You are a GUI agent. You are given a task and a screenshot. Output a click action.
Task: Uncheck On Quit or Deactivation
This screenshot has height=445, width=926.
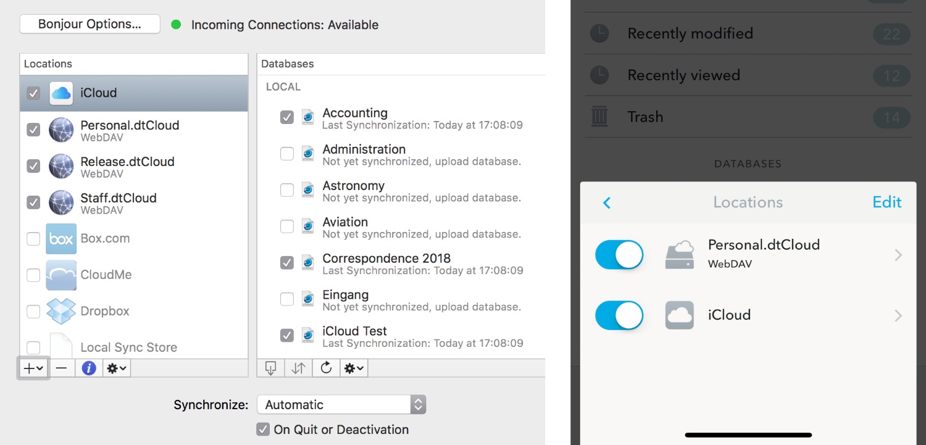tap(263, 430)
